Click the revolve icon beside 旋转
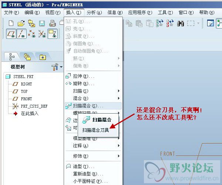Viewport: 222px width, 185px height. point(68,84)
